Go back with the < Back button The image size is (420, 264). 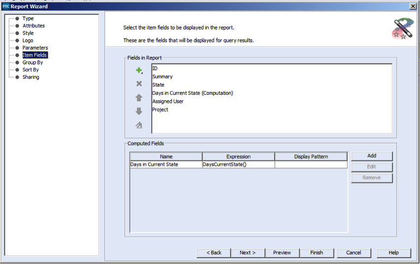(x=214, y=253)
